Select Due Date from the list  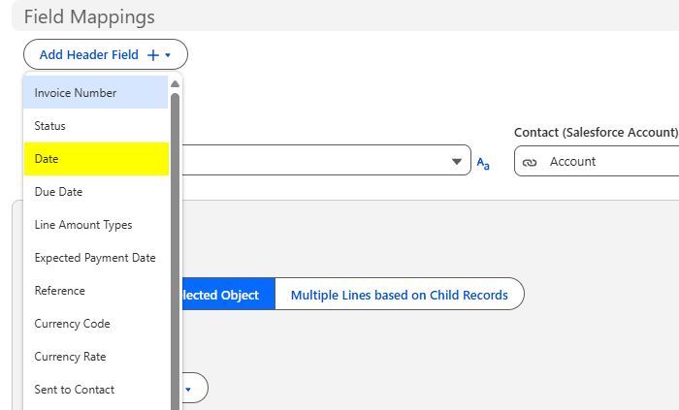96,192
